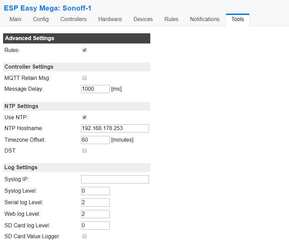
Task: Switch to the Controllers tab
Action: pyautogui.click(x=73, y=19)
